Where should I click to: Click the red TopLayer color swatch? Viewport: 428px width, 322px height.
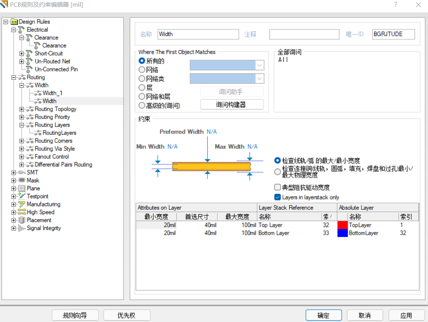[342, 225]
